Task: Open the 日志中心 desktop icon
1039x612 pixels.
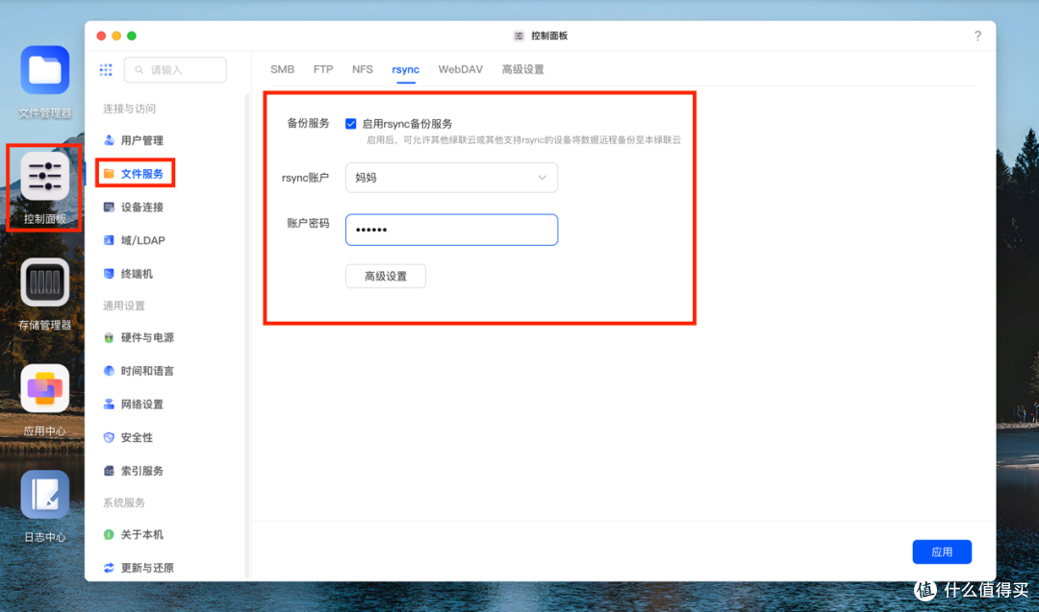Action: click(x=44, y=494)
